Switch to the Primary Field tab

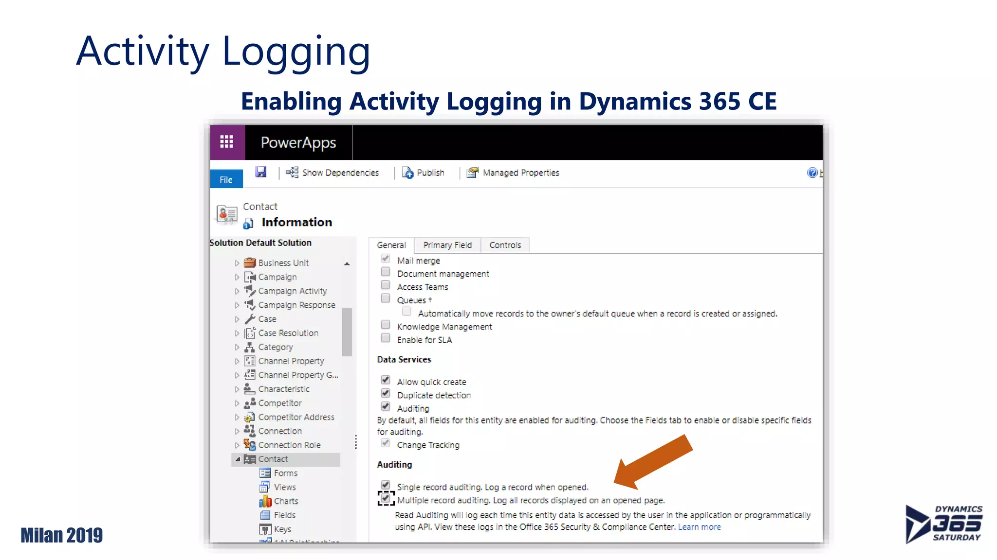pos(447,245)
